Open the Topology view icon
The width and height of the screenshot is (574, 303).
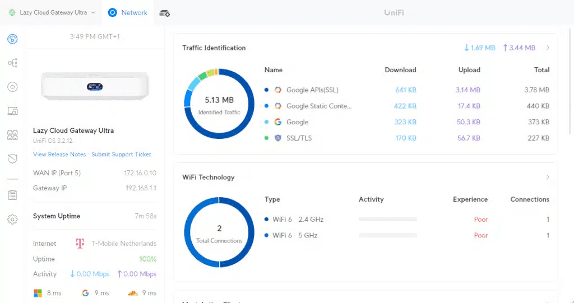click(x=12, y=63)
